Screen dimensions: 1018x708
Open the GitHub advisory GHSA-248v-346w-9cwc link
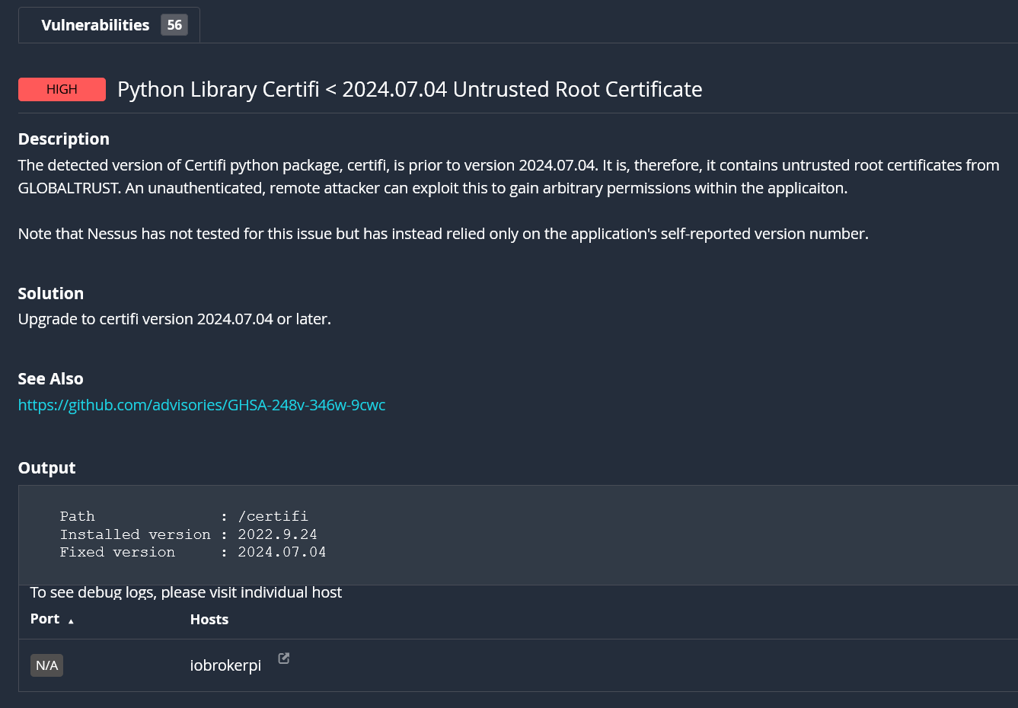pyautogui.click(x=202, y=405)
